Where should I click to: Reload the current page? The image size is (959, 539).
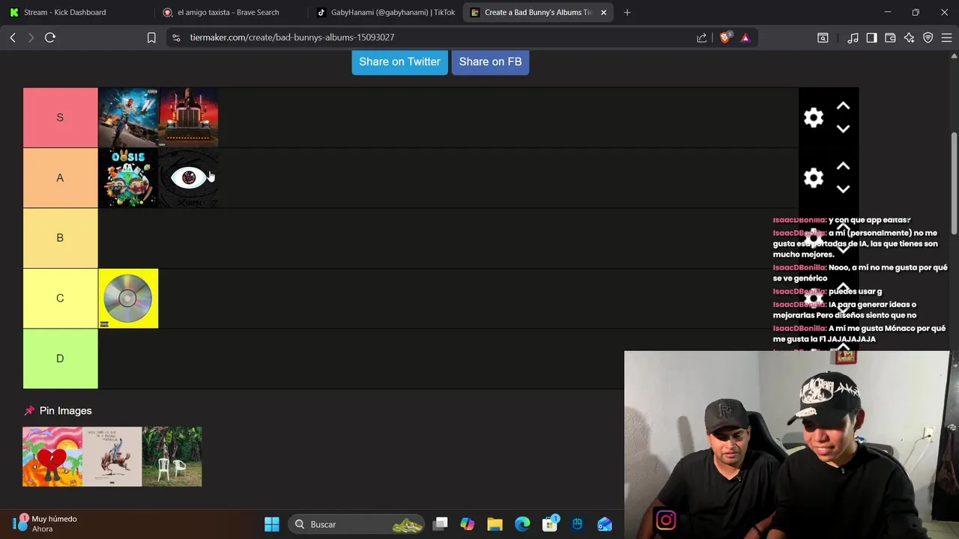50,37
